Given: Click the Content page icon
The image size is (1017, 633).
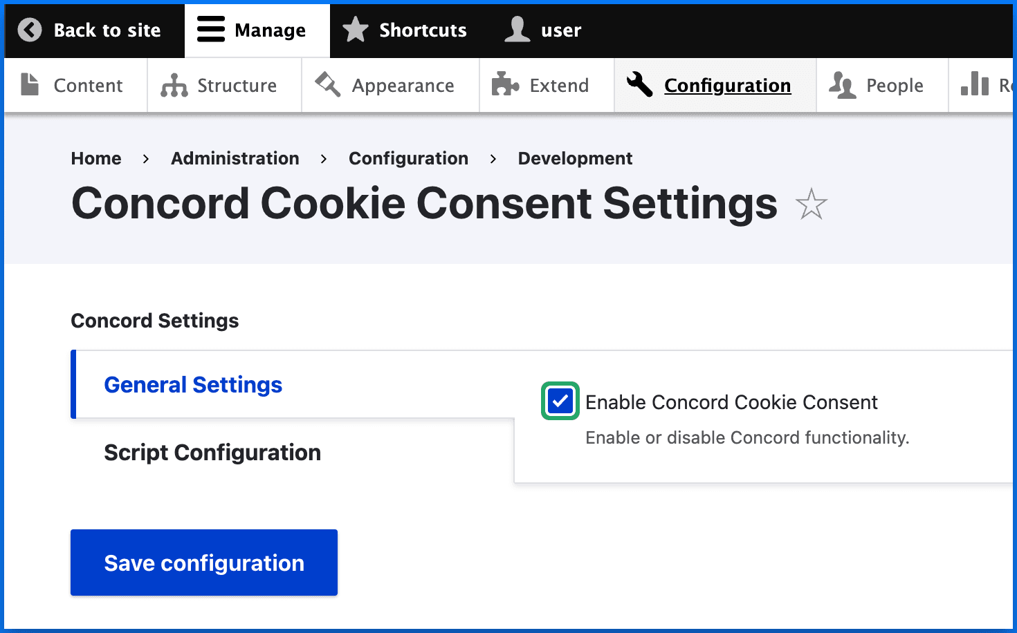Looking at the screenshot, I should 30,84.
